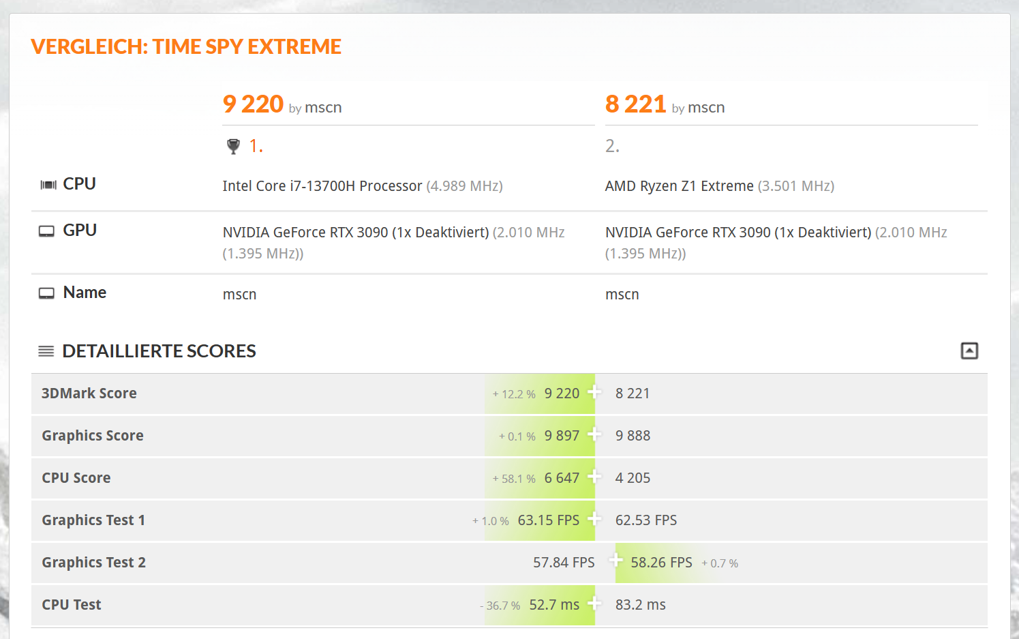Click the CPU row label
This screenshot has height=639, width=1019.
click(79, 184)
